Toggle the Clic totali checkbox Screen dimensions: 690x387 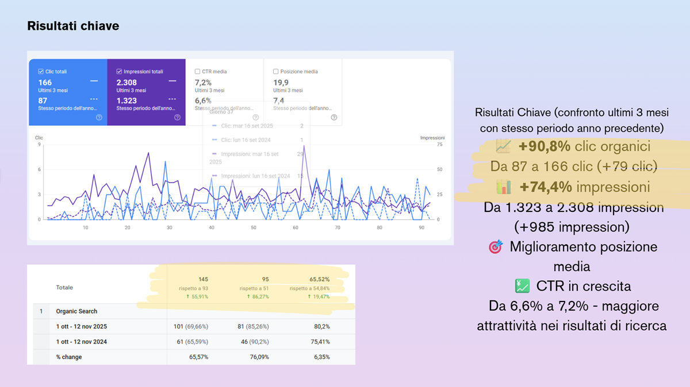click(x=41, y=72)
